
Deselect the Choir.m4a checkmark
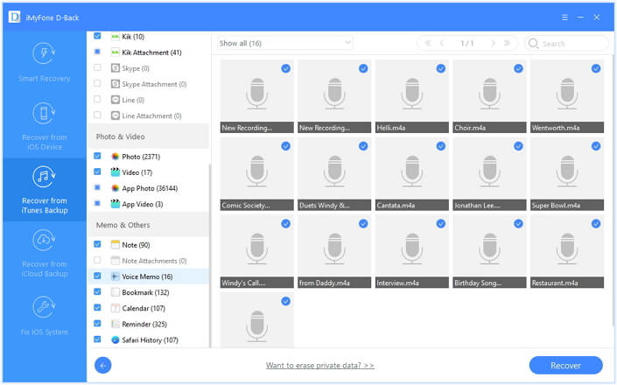[x=518, y=68]
